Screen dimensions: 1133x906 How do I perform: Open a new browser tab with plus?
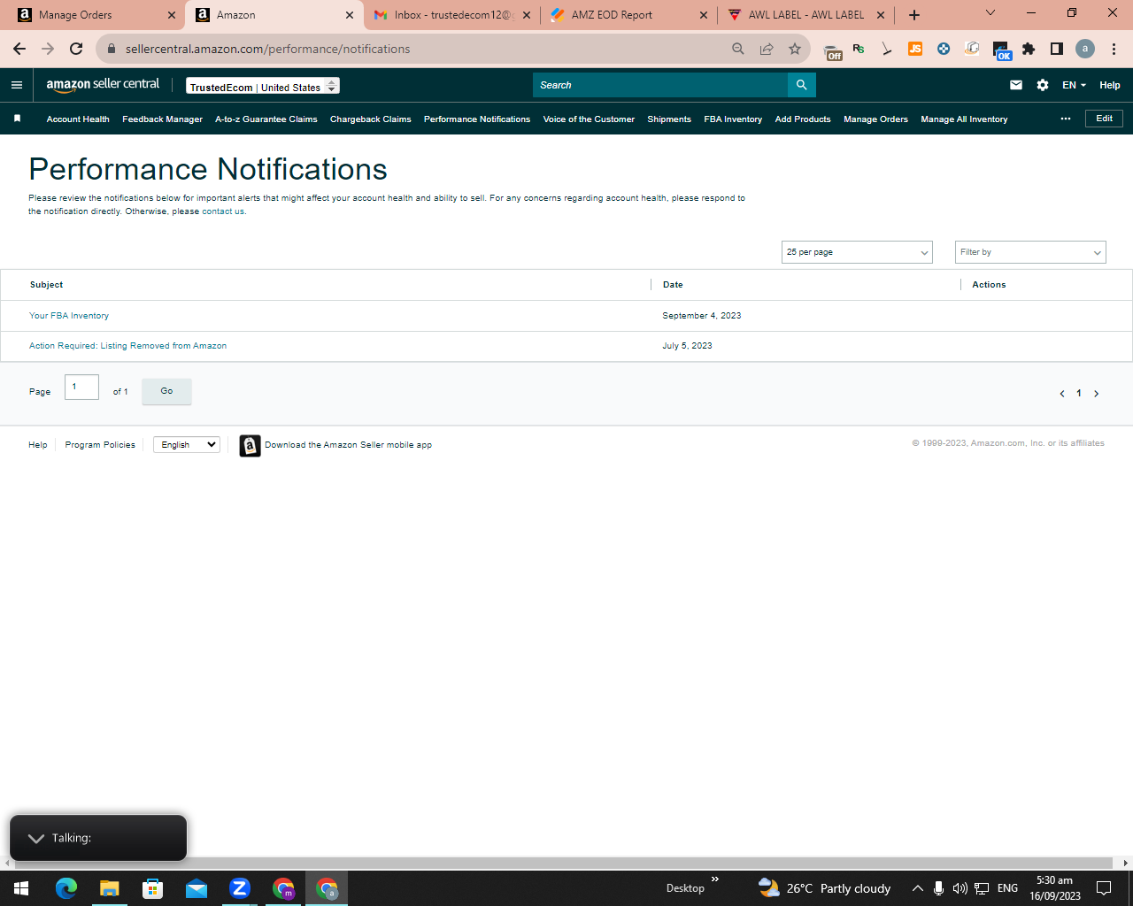click(x=914, y=15)
